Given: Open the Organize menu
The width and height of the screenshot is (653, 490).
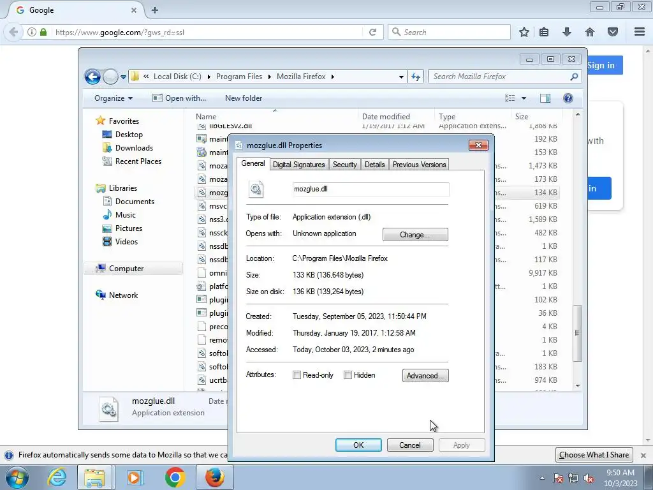Looking at the screenshot, I should tap(114, 98).
